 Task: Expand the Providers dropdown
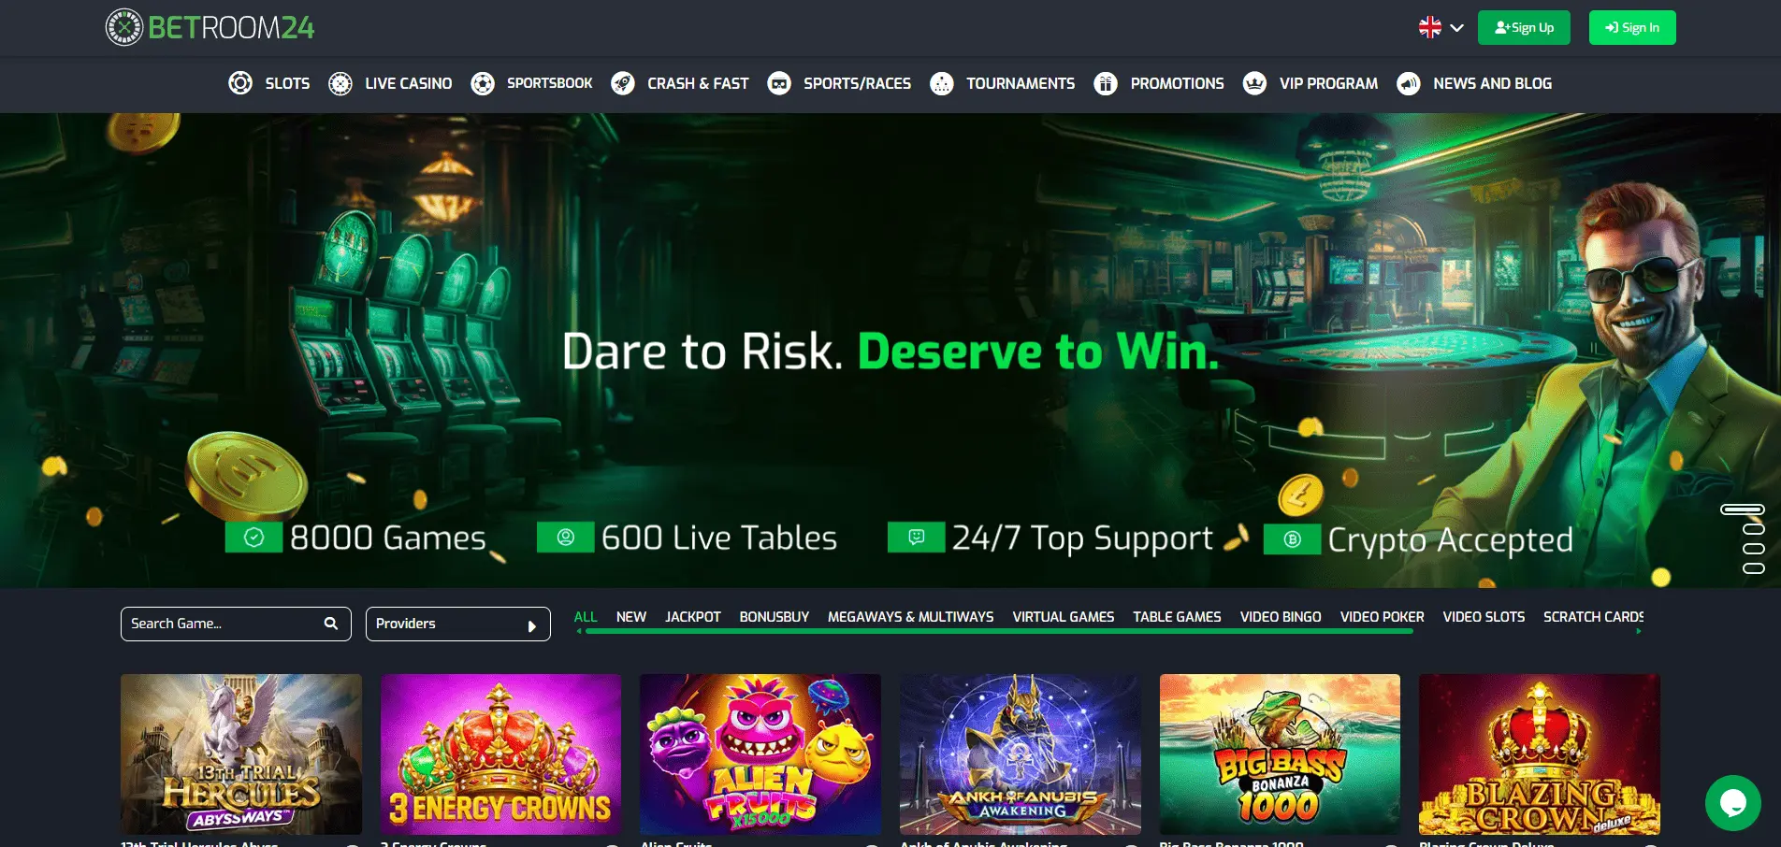pyautogui.click(x=457, y=624)
